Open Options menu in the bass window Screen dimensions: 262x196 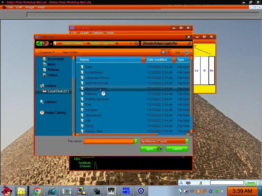(x=98, y=32)
